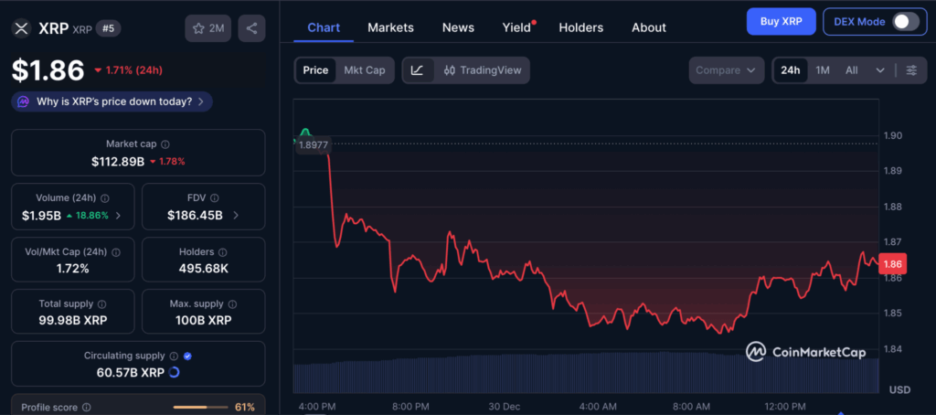Image resolution: width=936 pixels, height=415 pixels.
Task: Click the Circulating supply verified badge
Action: [187, 356]
